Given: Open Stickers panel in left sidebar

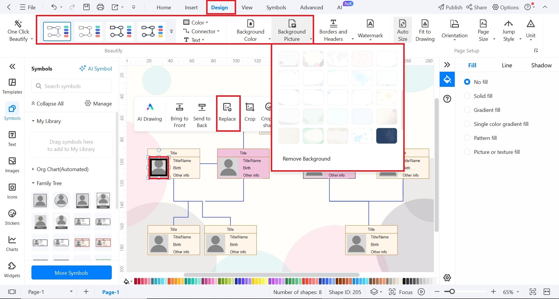Looking at the screenshot, I should click(x=12, y=217).
